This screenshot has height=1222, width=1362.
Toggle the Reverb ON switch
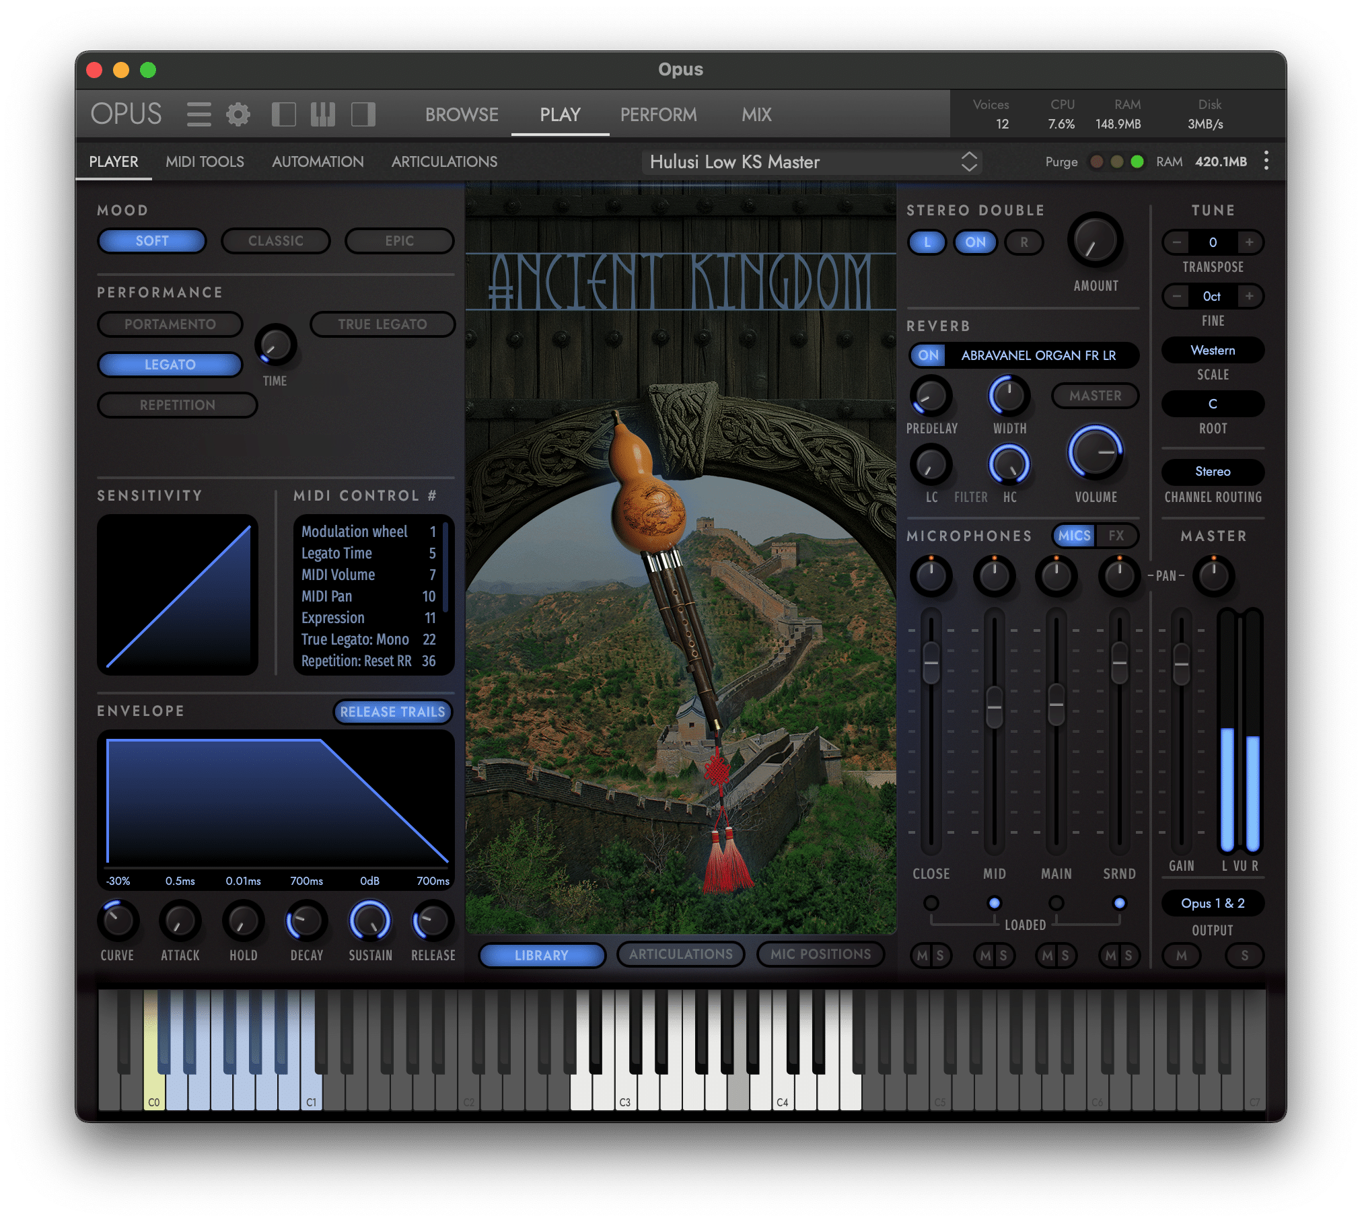tap(928, 355)
